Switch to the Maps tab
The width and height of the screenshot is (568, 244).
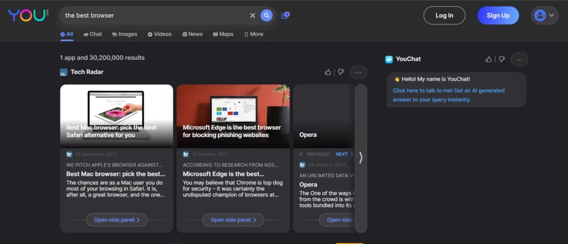pos(223,34)
